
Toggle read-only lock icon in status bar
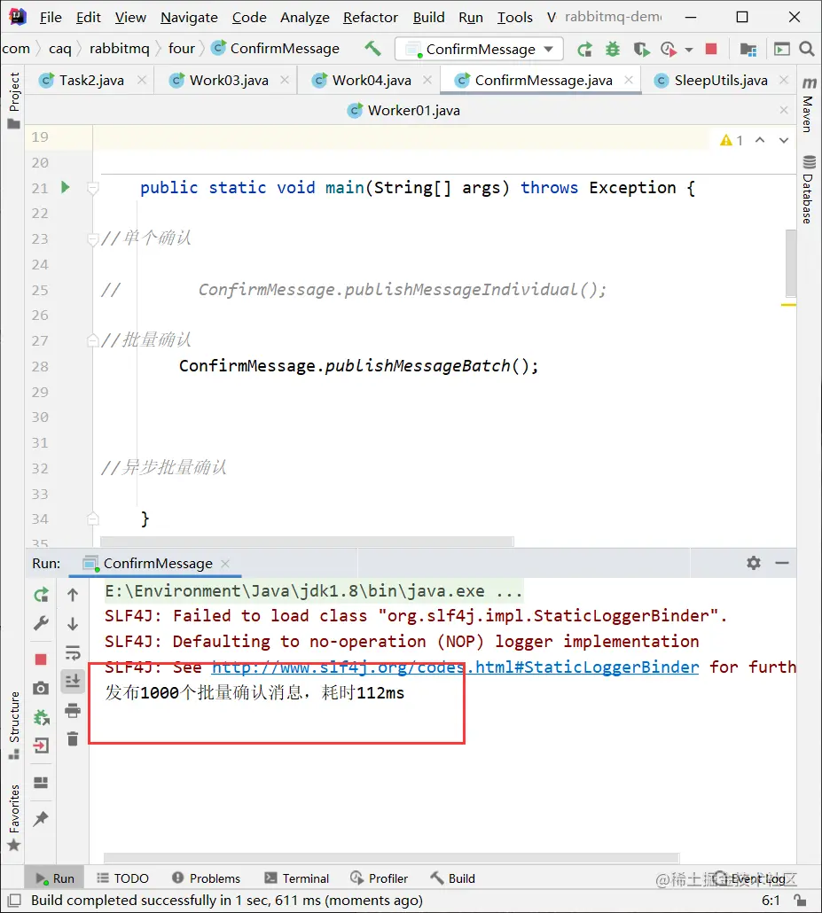point(800,900)
